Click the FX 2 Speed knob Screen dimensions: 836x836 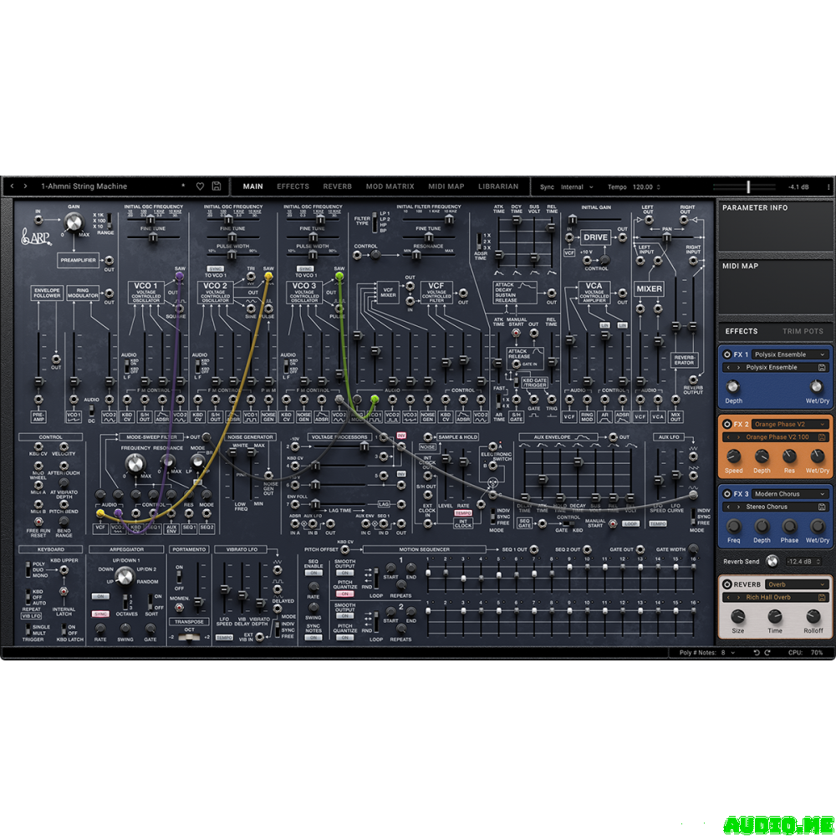pyautogui.click(x=734, y=456)
